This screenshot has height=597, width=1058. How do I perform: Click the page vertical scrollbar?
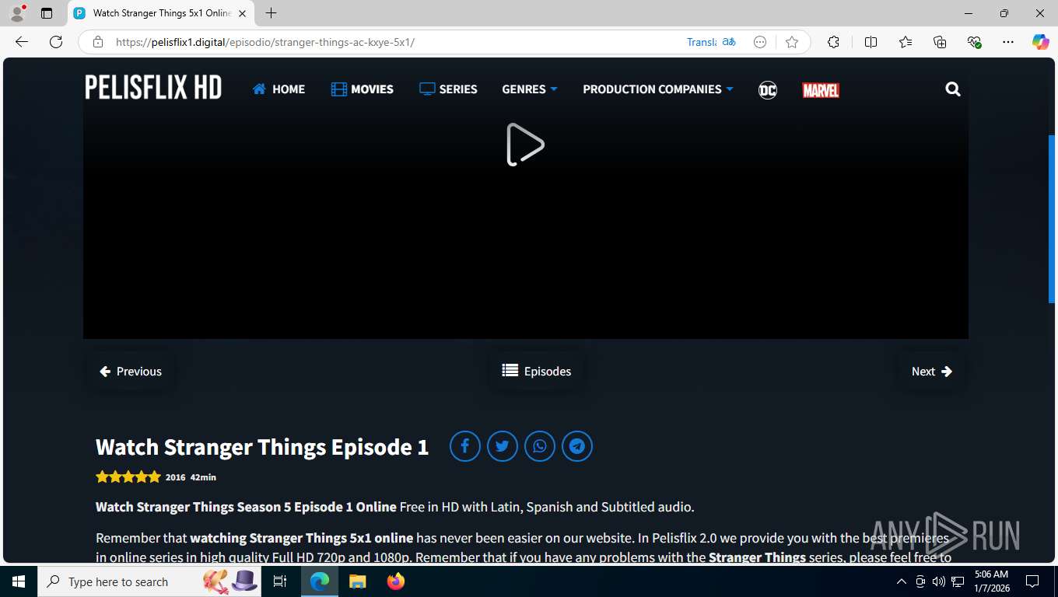[x=1052, y=218]
